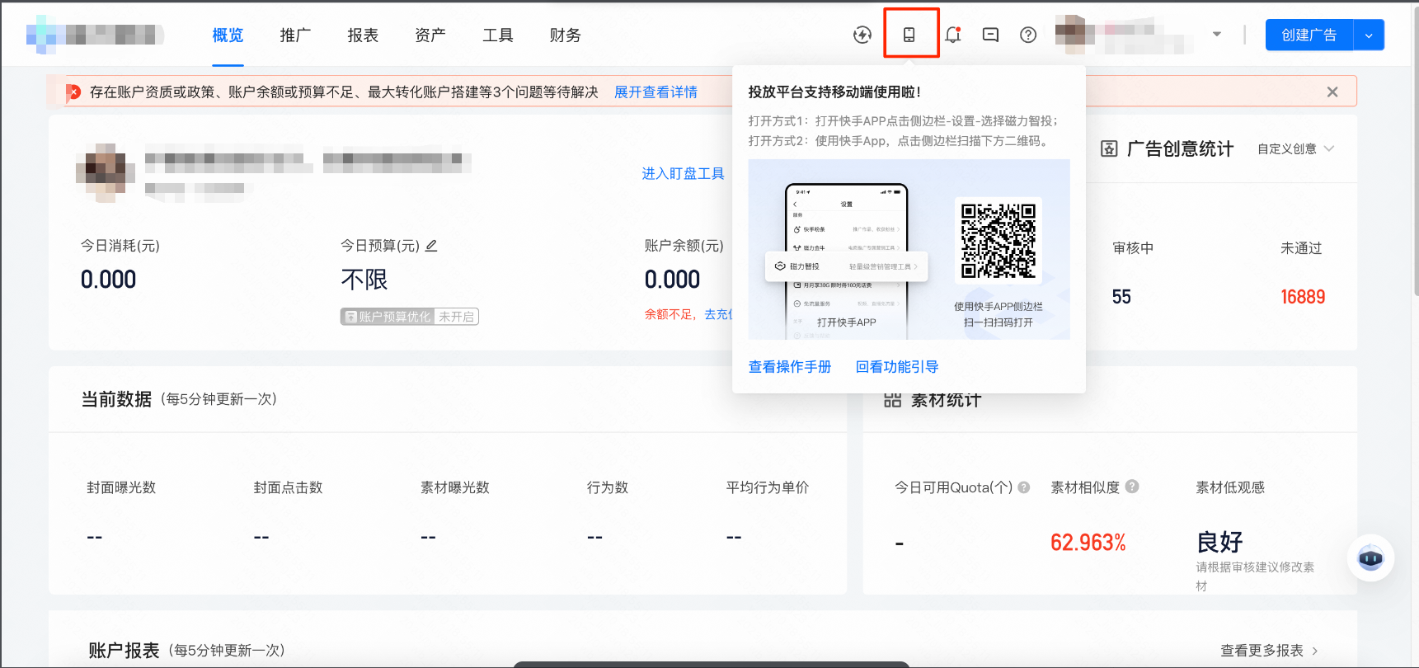Open the notification bell icon

coord(953,35)
